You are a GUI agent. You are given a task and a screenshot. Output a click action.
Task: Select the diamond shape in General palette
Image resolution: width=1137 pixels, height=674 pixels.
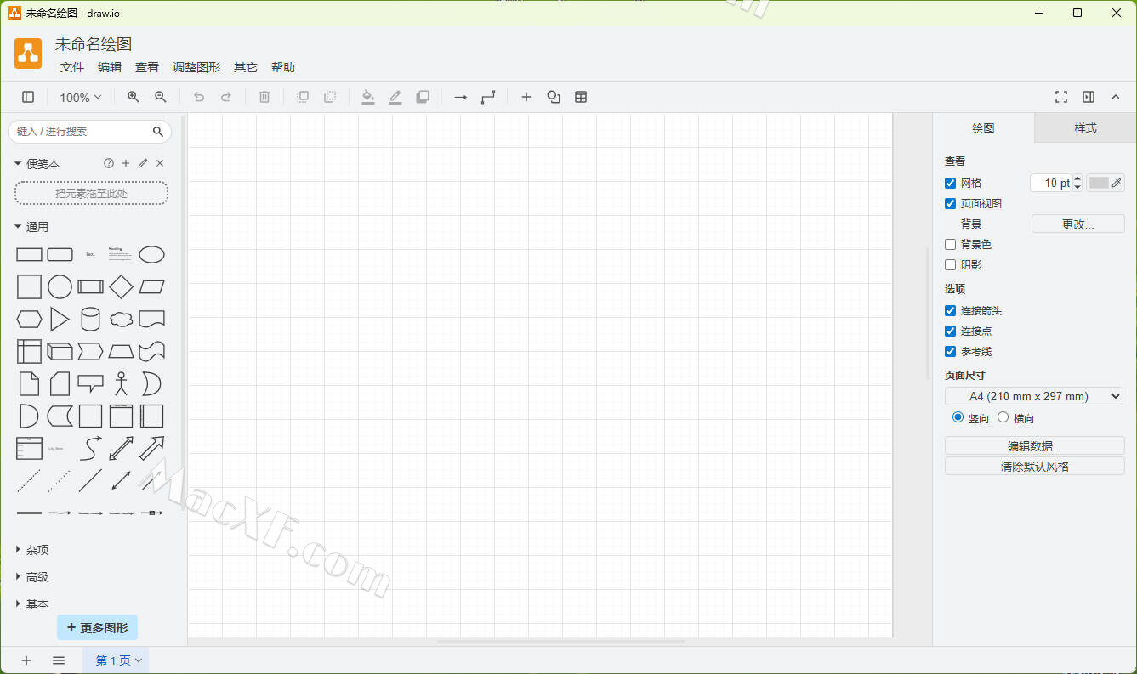click(121, 286)
